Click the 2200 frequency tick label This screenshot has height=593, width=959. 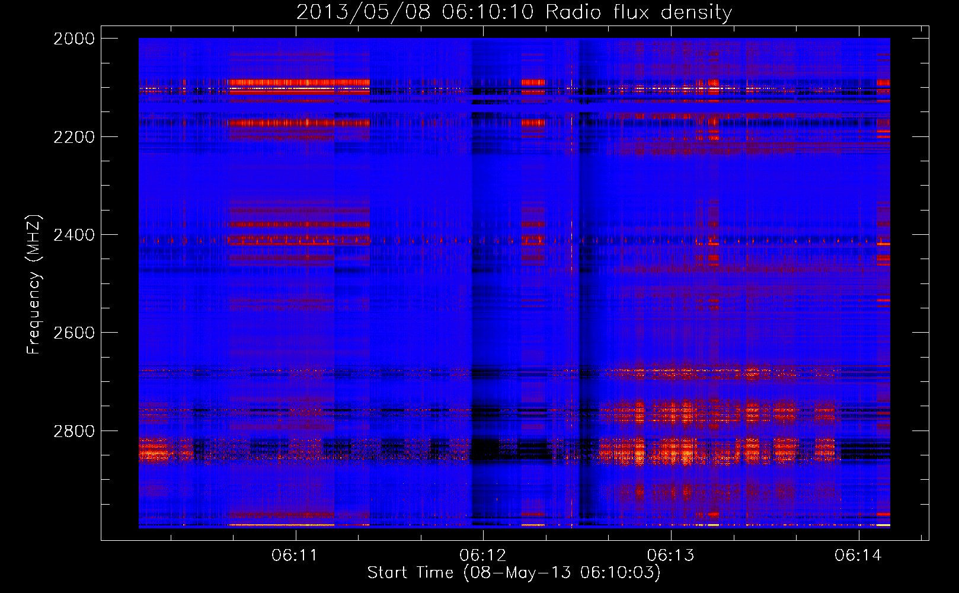coord(74,137)
